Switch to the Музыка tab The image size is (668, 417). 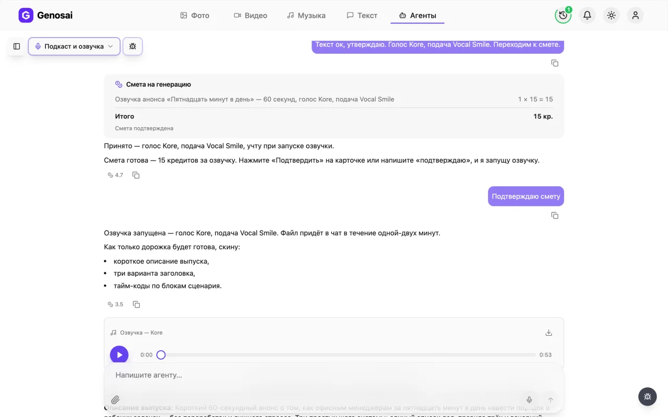(x=306, y=16)
